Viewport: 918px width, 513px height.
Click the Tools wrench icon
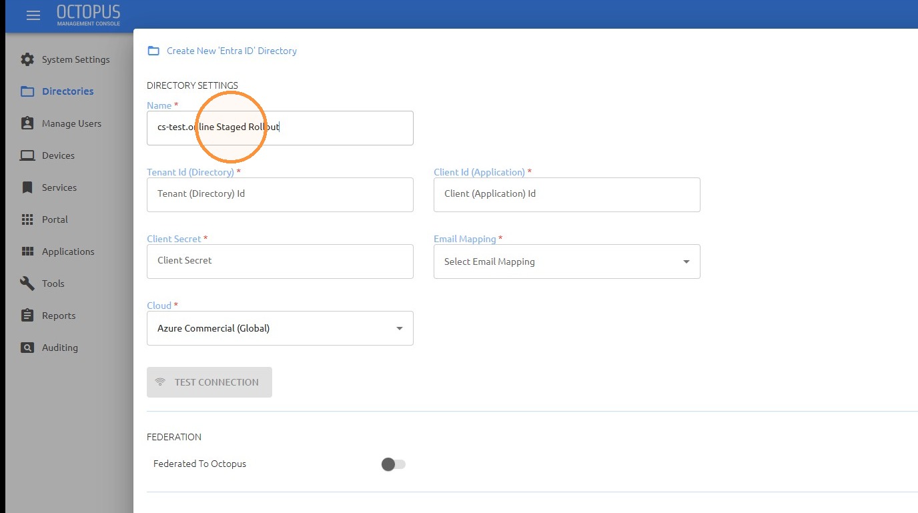(27, 284)
